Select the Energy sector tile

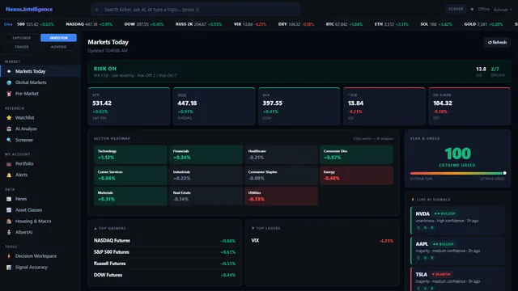[356, 175]
